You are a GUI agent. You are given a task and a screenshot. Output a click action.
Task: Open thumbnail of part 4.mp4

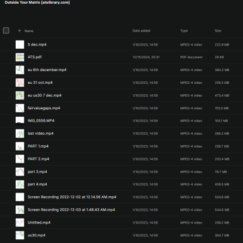click(x=20, y=184)
